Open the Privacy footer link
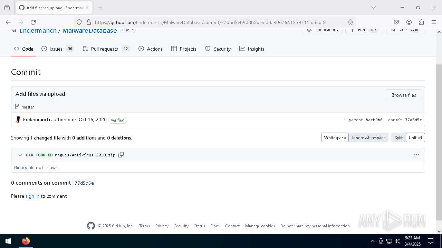The image size is (442, 248). (162, 226)
